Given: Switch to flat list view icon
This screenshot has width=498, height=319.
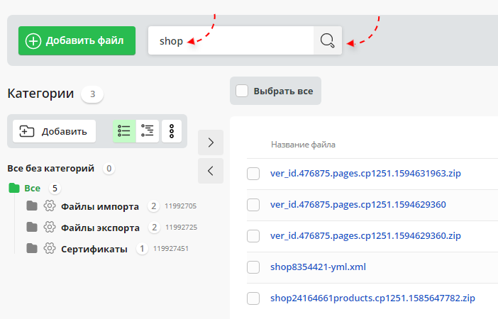Looking at the screenshot, I should point(124,131).
